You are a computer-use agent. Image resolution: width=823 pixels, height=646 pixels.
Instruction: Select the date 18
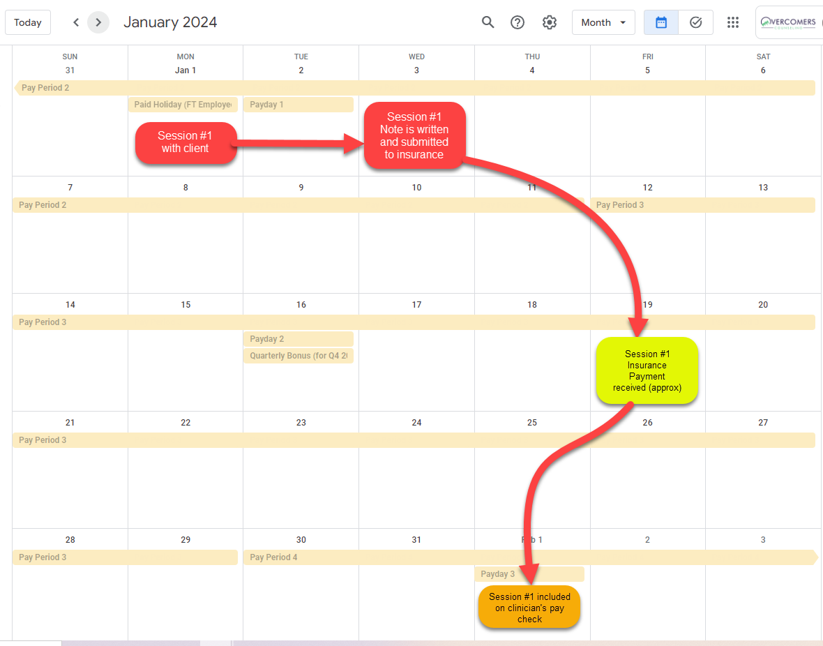tap(532, 305)
